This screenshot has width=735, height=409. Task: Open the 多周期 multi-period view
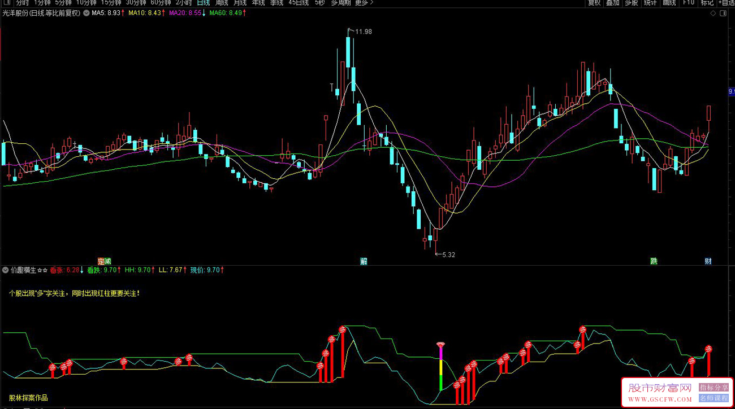point(341,3)
